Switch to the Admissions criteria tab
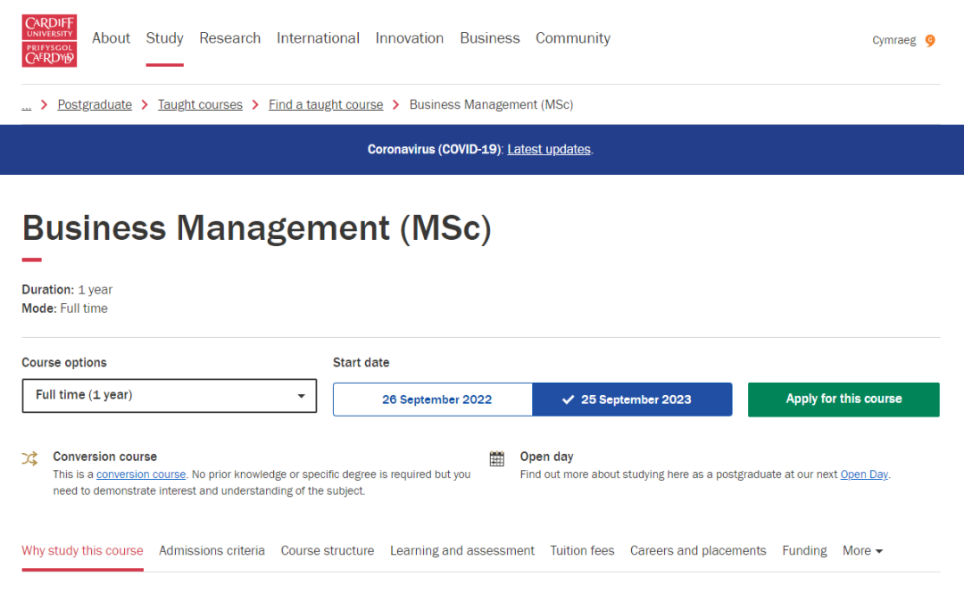The width and height of the screenshot is (964, 602). click(212, 550)
